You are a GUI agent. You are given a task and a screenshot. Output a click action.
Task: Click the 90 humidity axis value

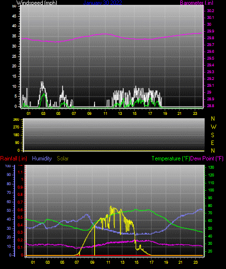coord(9,174)
